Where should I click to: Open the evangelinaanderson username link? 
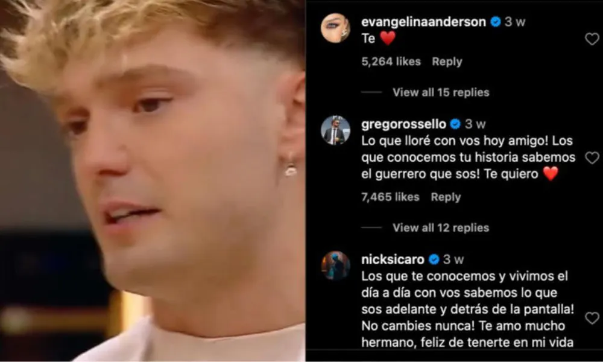(x=423, y=22)
